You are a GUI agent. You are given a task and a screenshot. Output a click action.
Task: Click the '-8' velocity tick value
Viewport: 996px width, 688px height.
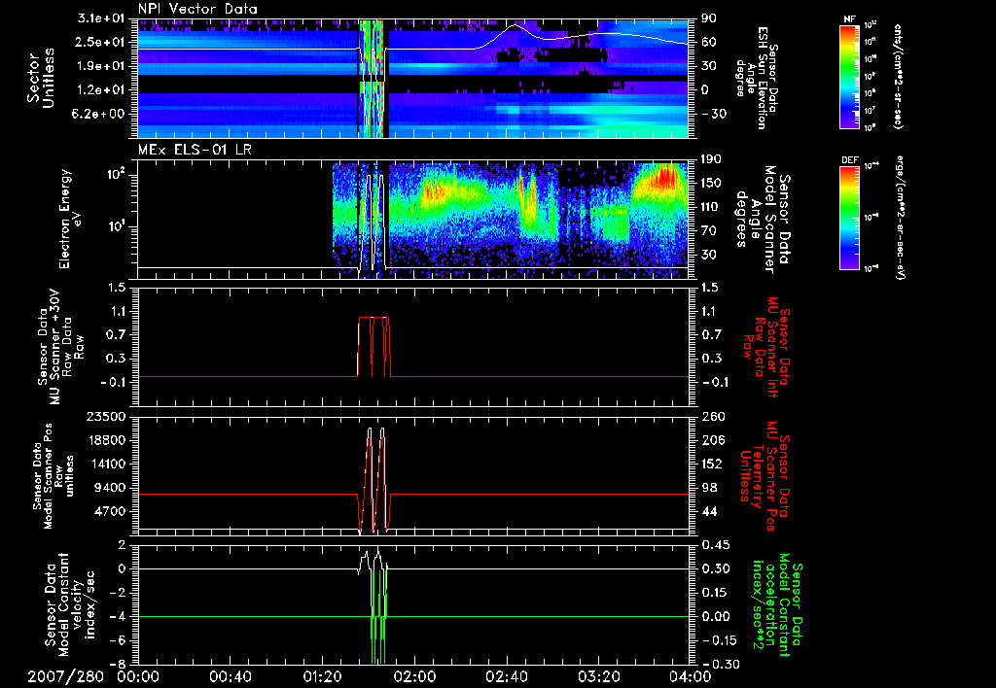pyautogui.click(x=118, y=665)
